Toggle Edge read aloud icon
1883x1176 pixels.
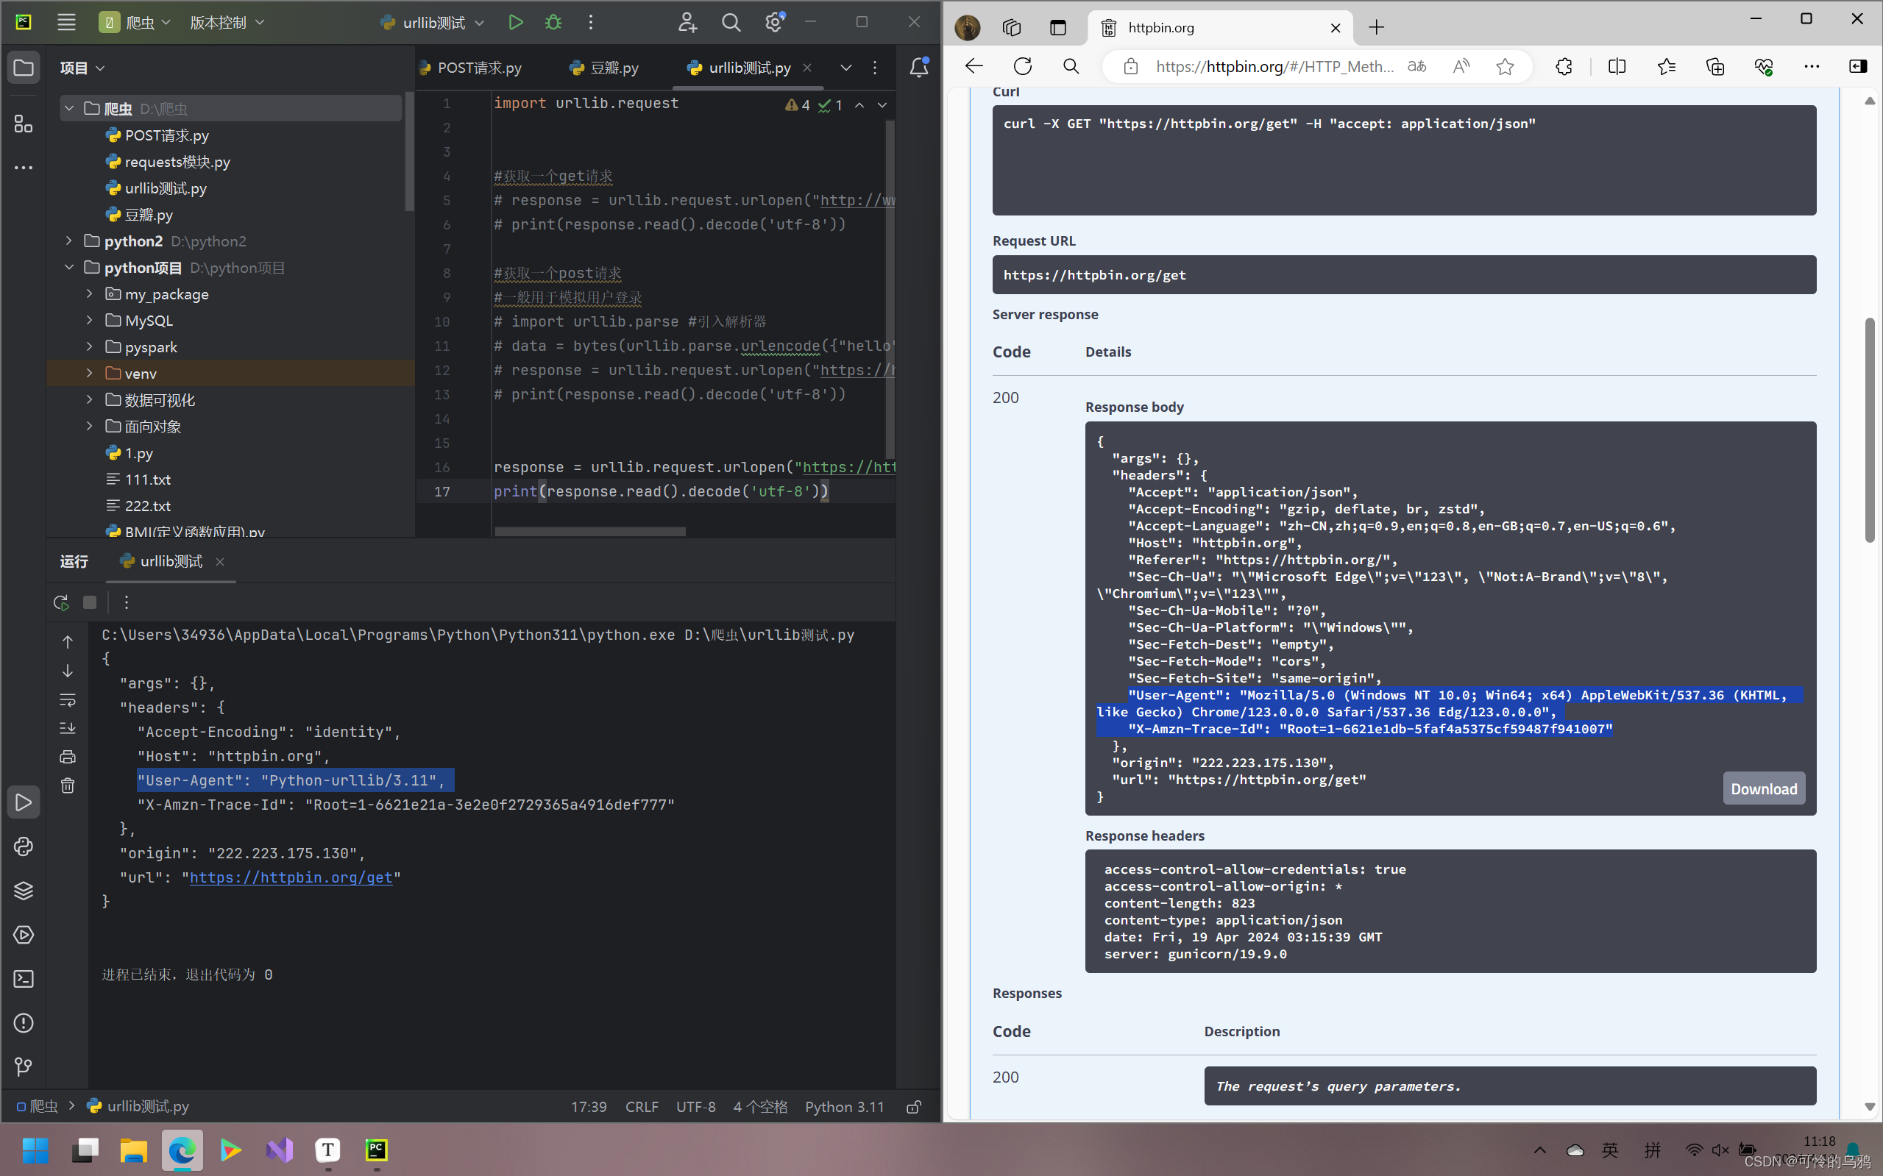[x=1461, y=67]
